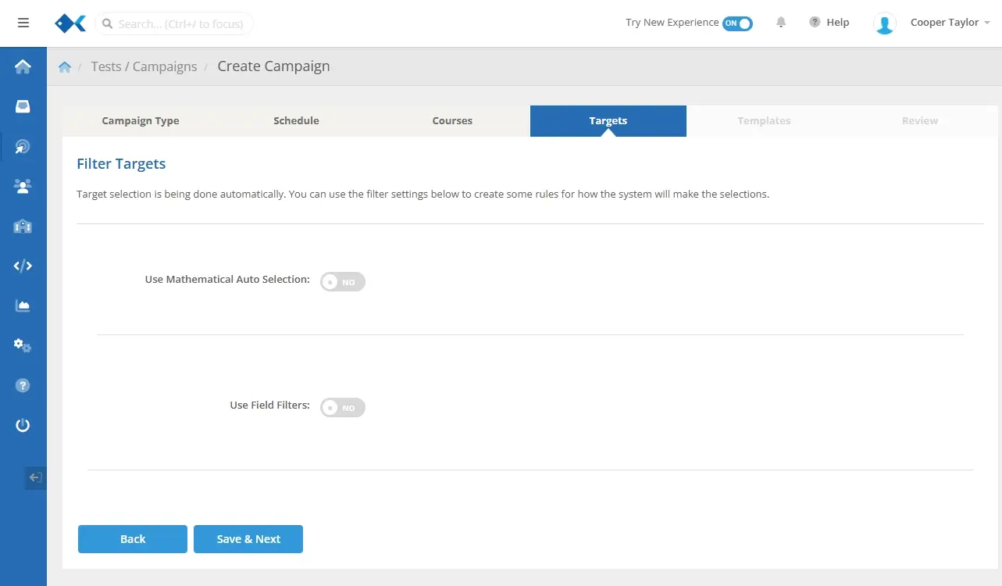
Task: Toggle Use Mathematical Auto Selection switch
Action: 343,282
